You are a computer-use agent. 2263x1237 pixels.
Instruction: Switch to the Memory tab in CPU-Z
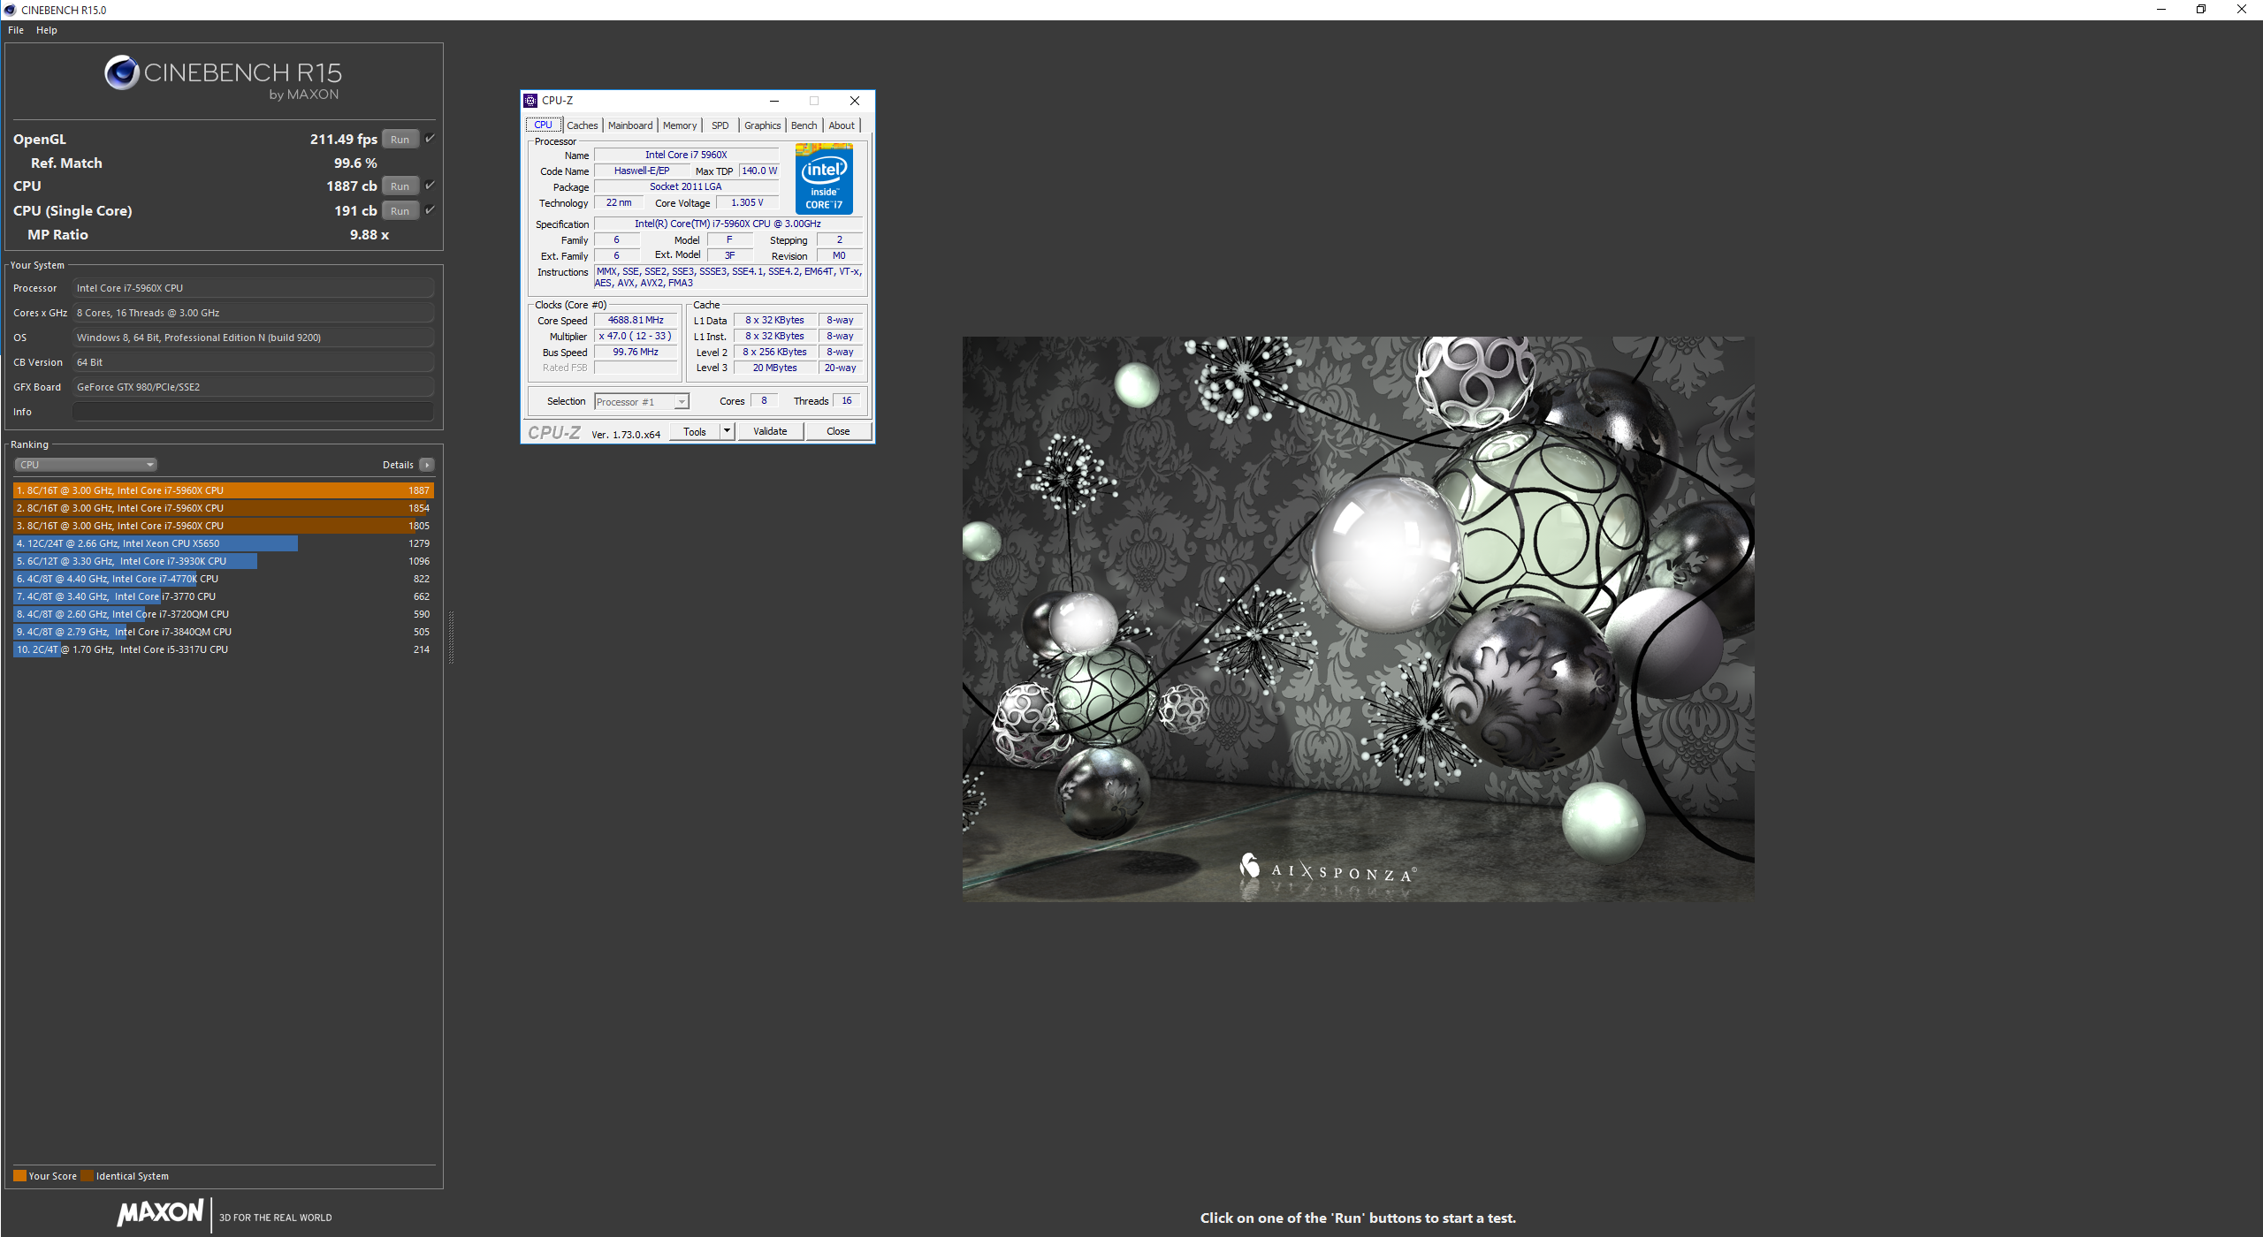[x=680, y=125]
